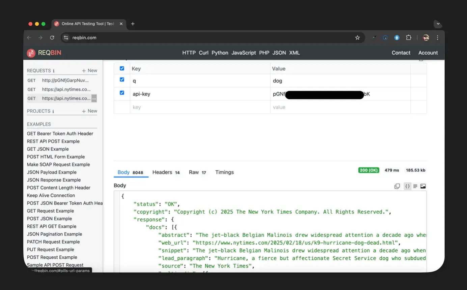The width and height of the screenshot is (467, 290).
Task: Go forward in browser history
Action: tap(40, 38)
